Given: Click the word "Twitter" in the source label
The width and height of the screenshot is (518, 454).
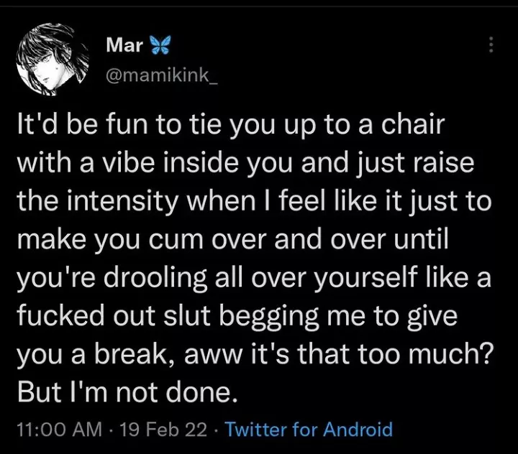Looking at the screenshot, I should point(255,430).
